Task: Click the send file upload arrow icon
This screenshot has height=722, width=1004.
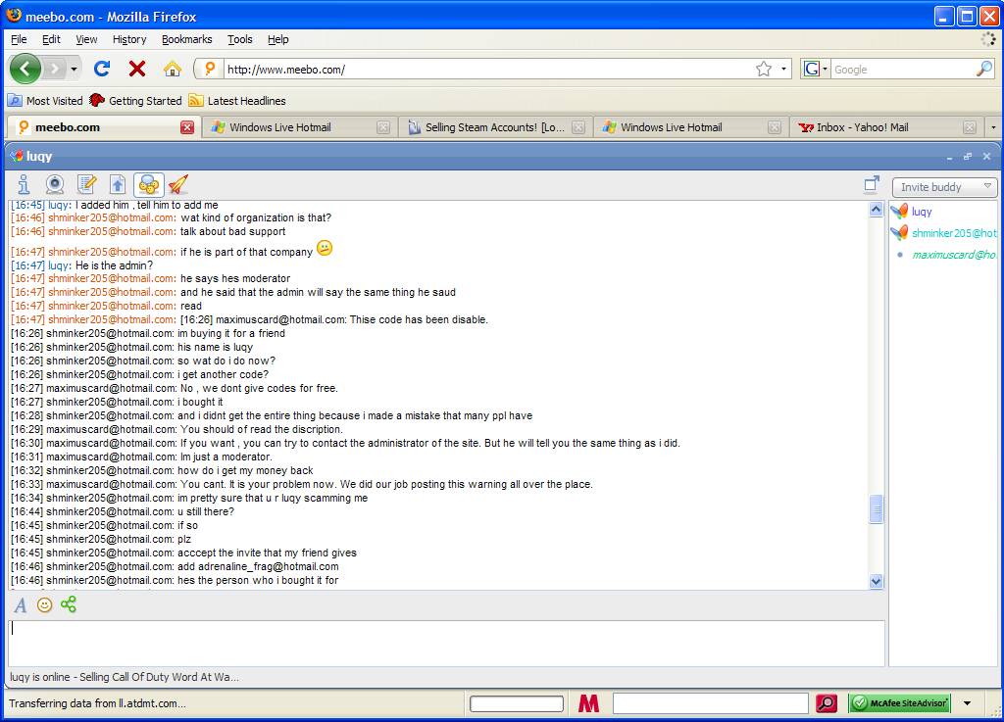Action: [x=118, y=184]
